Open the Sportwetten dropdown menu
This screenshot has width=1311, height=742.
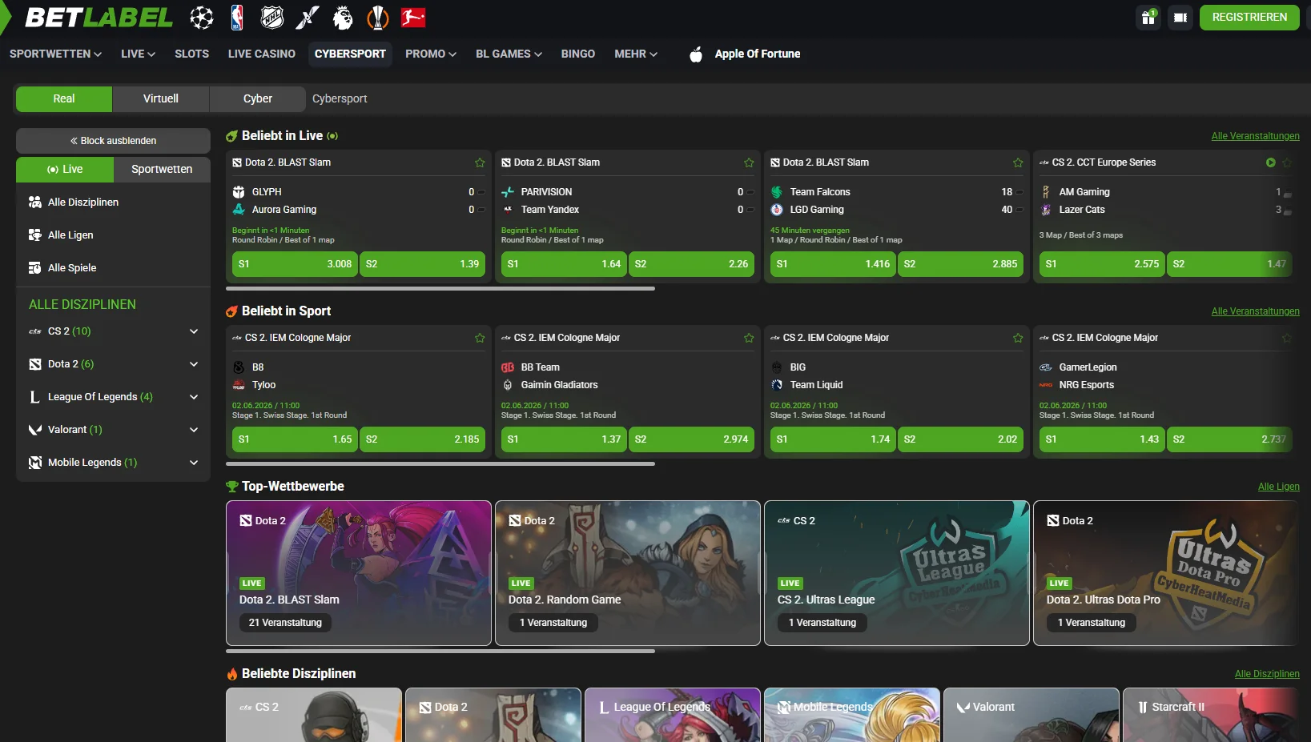tap(55, 54)
